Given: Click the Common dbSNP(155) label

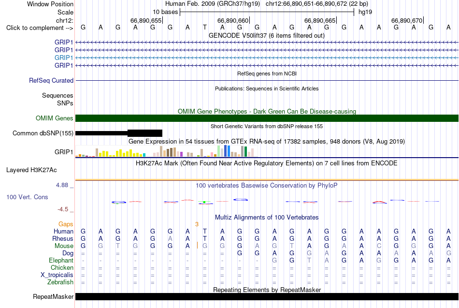Looking at the screenshot, I should click(x=43, y=133).
